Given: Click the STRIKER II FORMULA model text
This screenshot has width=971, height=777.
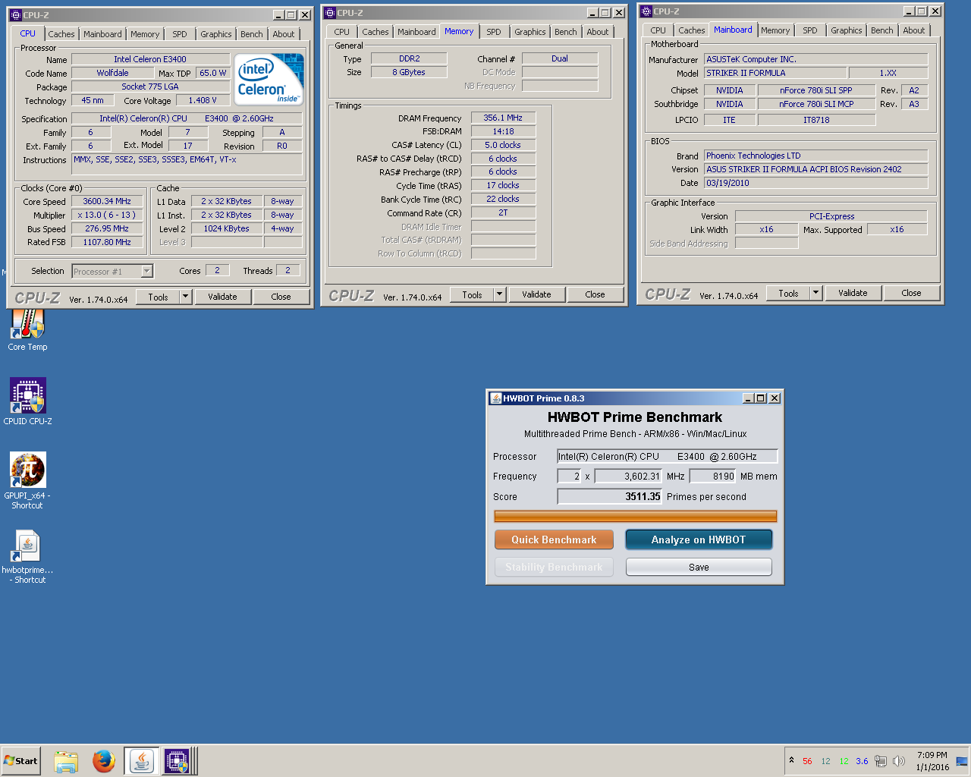Looking at the screenshot, I should point(775,73).
